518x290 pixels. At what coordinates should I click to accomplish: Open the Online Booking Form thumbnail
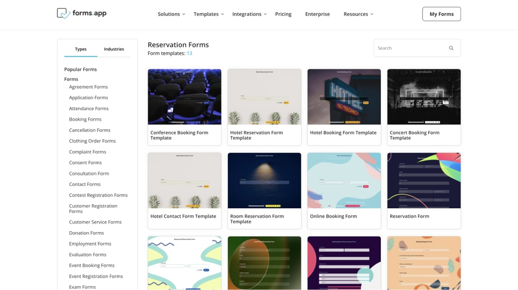tap(344, 181)
